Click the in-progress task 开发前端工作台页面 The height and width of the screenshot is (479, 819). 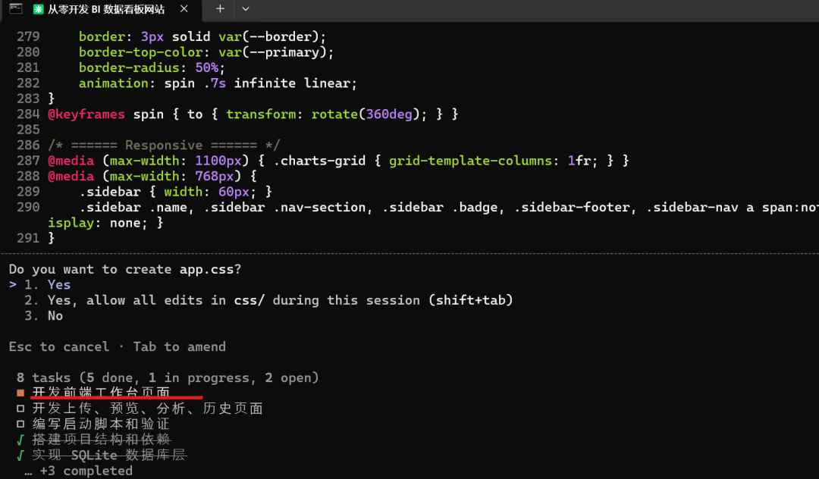(102, 393)
